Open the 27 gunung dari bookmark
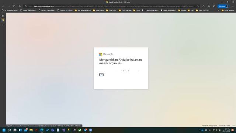Image resolution: width=236 pixels, height=133 pixels. [x=150, y=10]
